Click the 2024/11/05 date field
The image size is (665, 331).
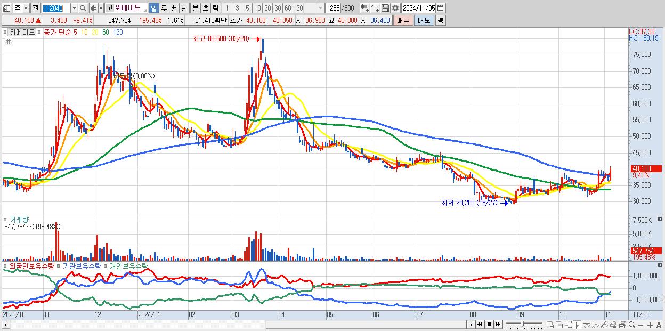(x=418, y=8)
